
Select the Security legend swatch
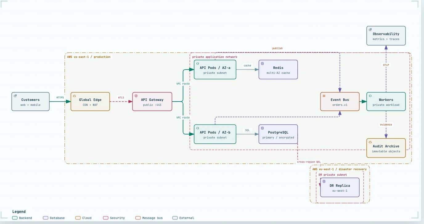(x=106, y=218)
